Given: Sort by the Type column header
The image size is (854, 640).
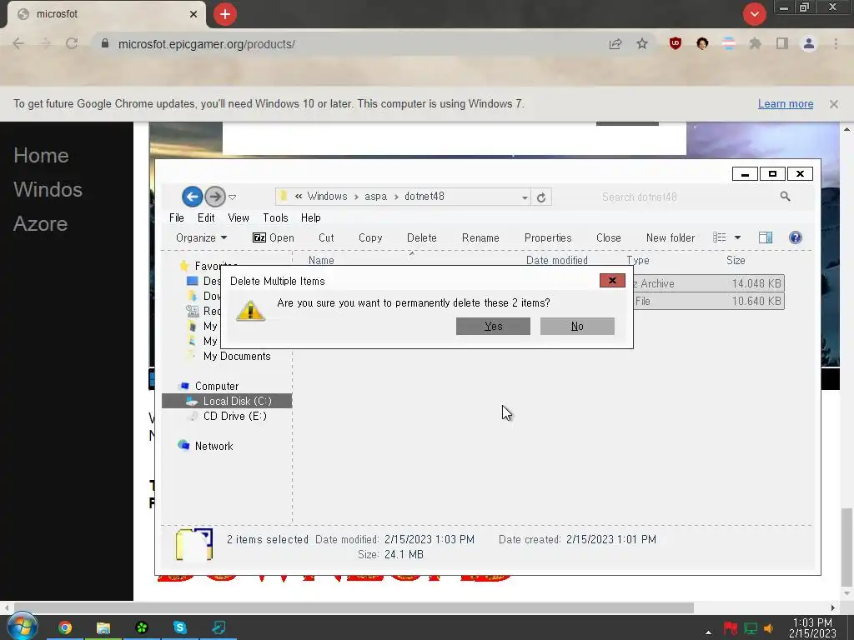Looking at the screenshot, I should pos(638,260).
